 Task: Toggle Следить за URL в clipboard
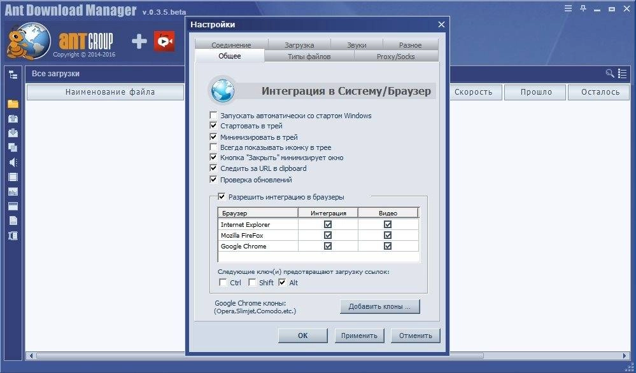pyautogui.click(x=213, y=168)
